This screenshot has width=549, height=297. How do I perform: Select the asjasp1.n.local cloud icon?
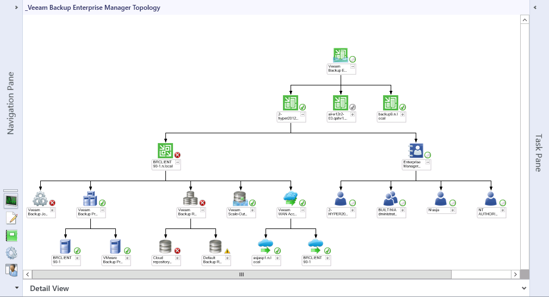point(266,246)
